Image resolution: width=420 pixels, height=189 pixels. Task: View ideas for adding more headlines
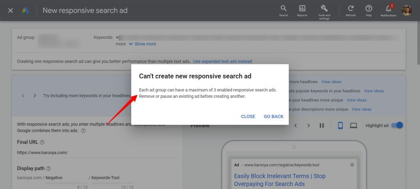click(x=331, y=81)
